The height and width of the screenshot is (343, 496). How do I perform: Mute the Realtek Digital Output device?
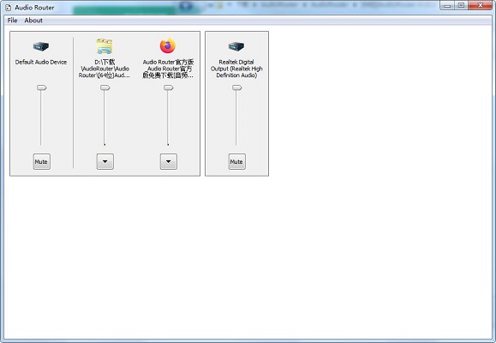(x=236, y=161)
